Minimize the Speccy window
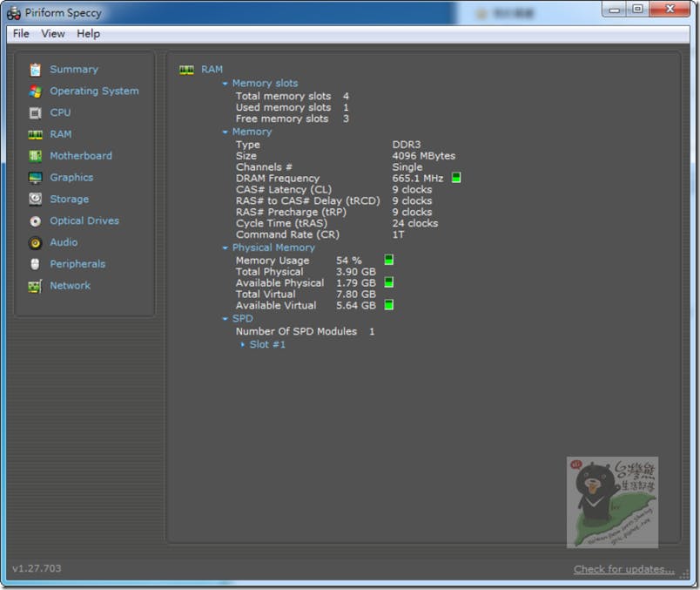700x590 pixels. point(615,9)
